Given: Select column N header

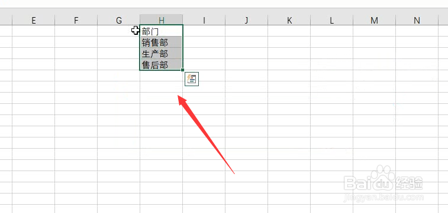Looking at the screenshot, I should [417, 20].
